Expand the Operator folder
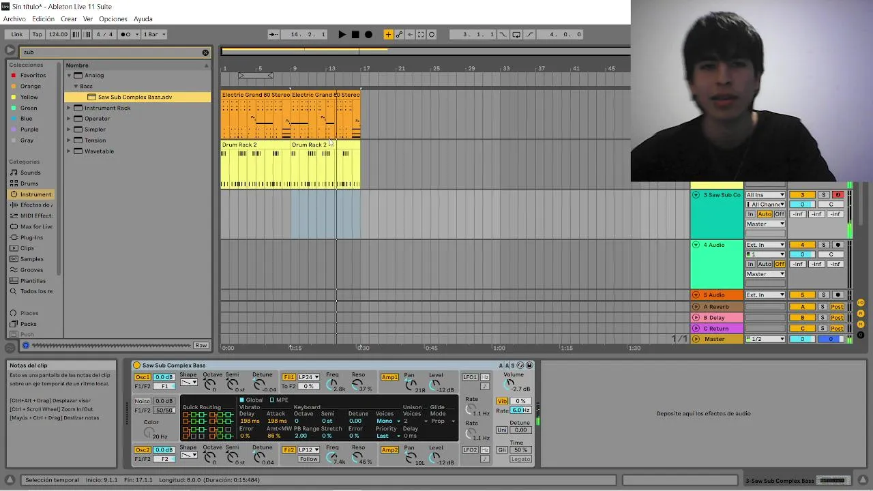 click(69, 119)
